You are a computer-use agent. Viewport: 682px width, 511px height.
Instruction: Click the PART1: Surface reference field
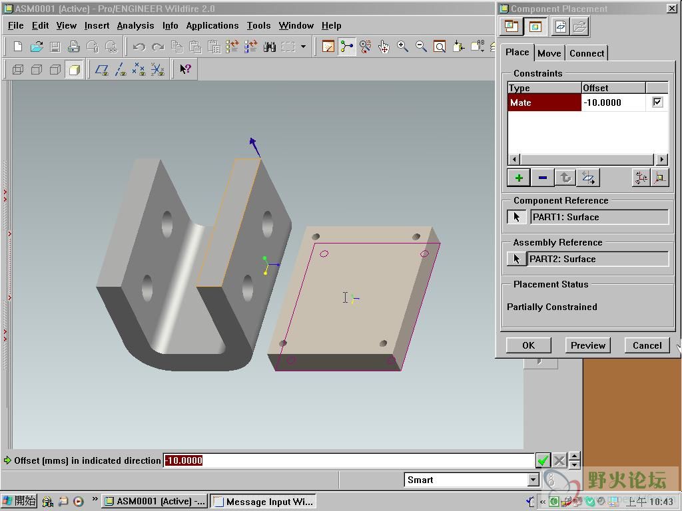point(599,217)
